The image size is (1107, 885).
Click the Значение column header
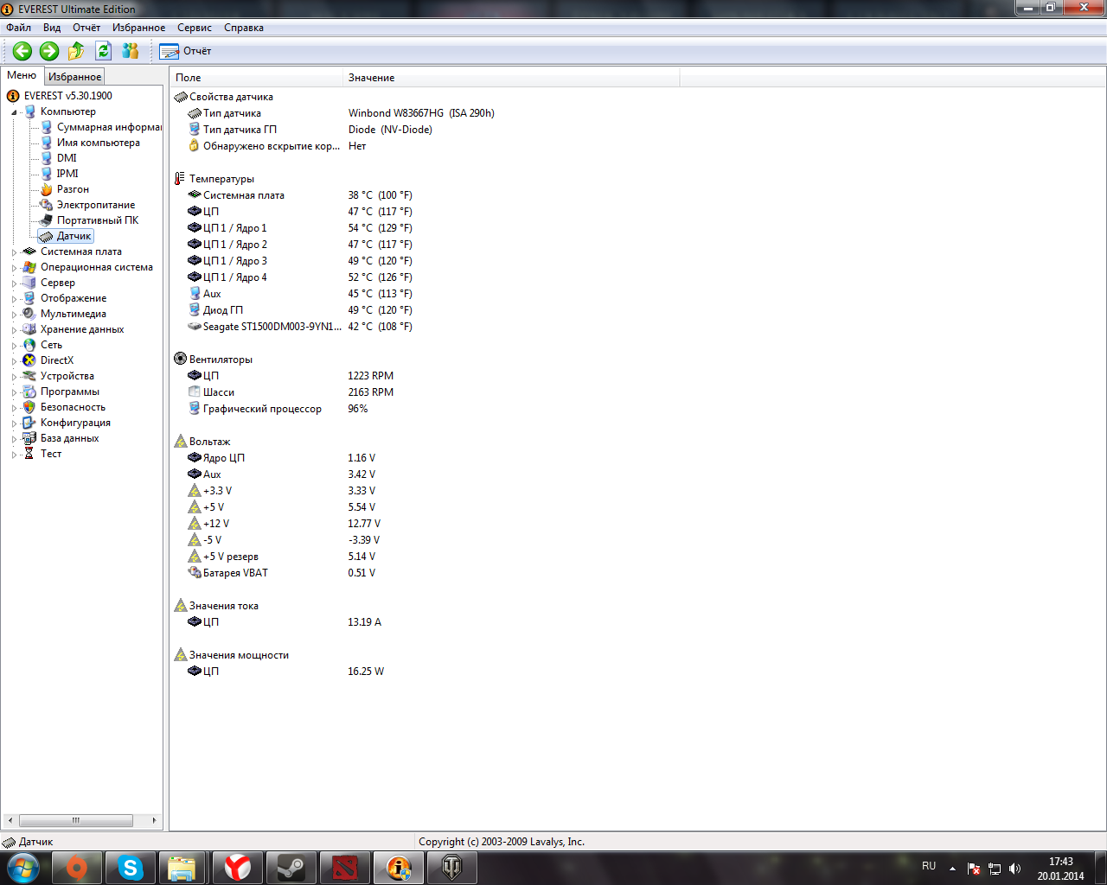point(511,78)
